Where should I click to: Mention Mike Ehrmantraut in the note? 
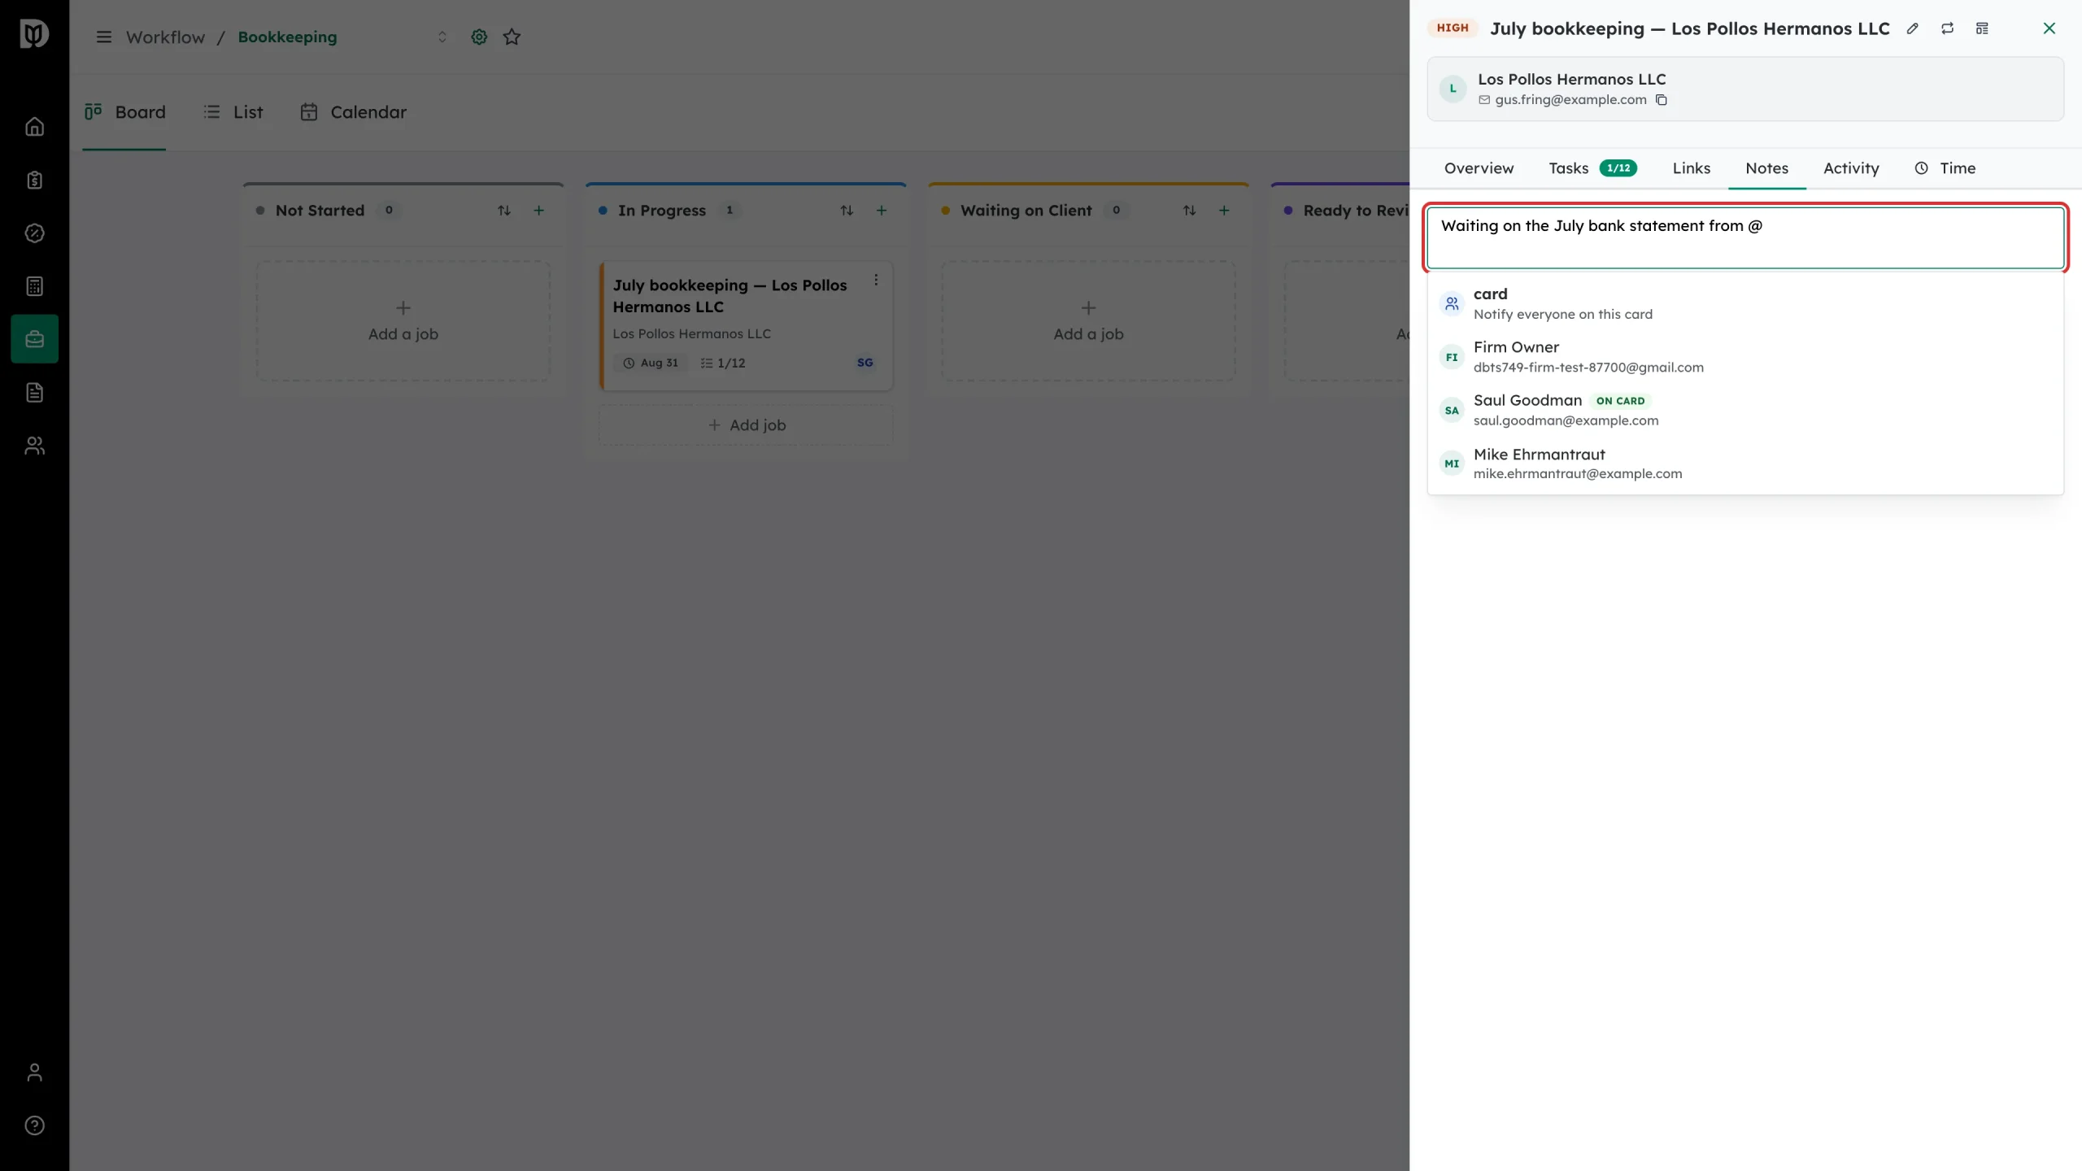1745,464
